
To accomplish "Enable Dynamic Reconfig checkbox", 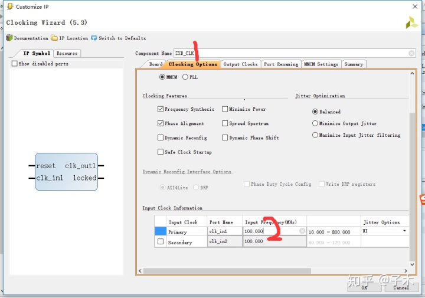I will pyautogui.click(x=161, y=137).
